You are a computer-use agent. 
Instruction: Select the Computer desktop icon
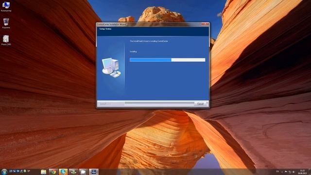(x=6, y=6)
